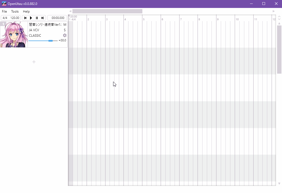Click the 4/4 time signature button
Screen dimensions: 282x193
5,18
